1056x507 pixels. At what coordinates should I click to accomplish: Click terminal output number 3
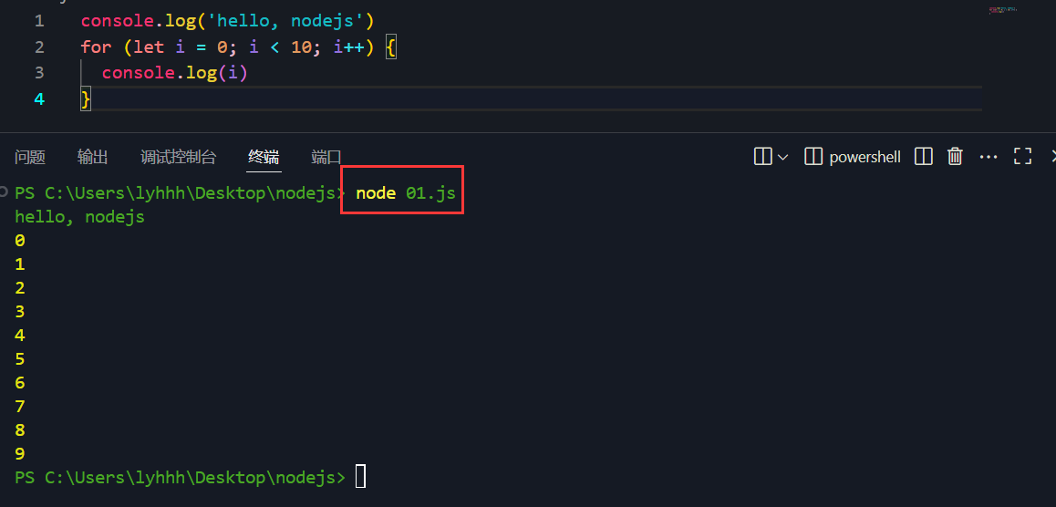click(x=19, y=312)
